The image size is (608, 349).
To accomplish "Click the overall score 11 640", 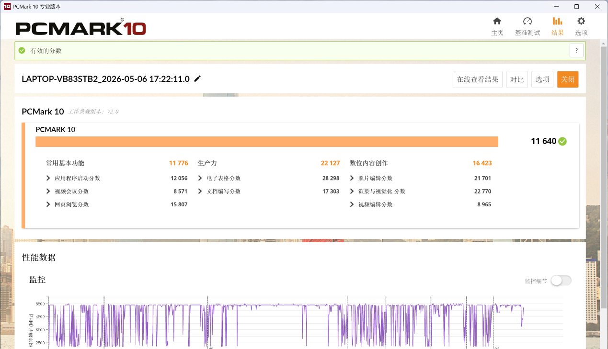I will [x=543, y=141].
